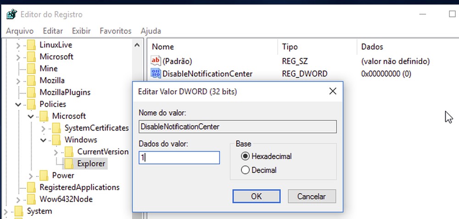Maximize the Editor do Registro window
The image size is (459, 219).
click(452, 14)
